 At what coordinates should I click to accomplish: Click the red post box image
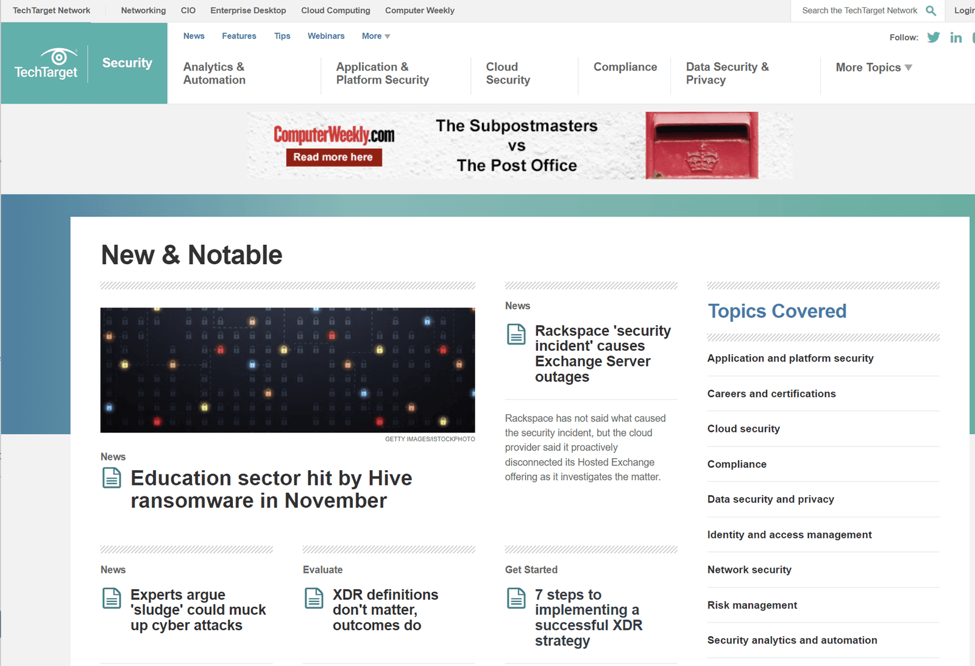coord(702,145)
